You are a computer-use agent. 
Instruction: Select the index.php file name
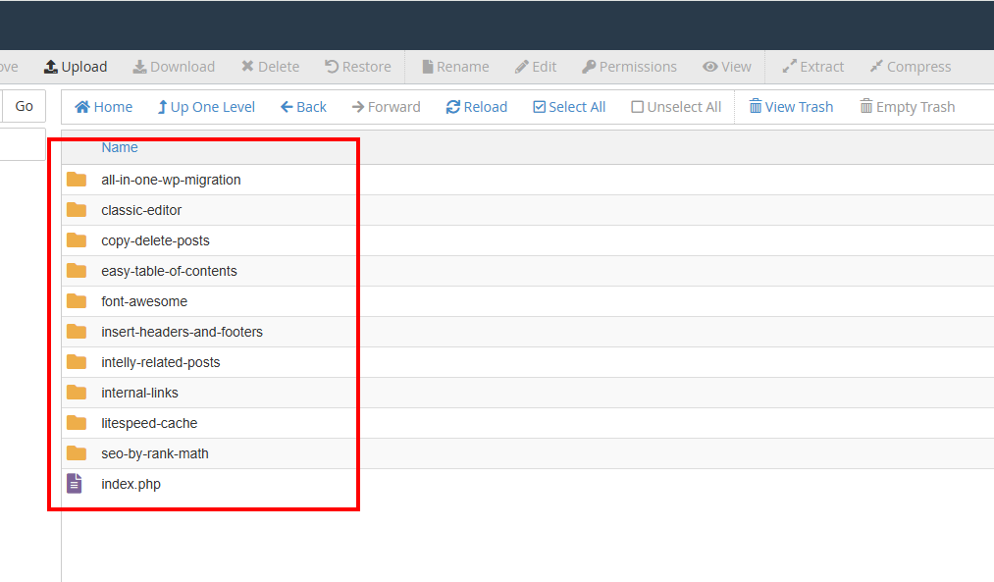click(131, 485)
